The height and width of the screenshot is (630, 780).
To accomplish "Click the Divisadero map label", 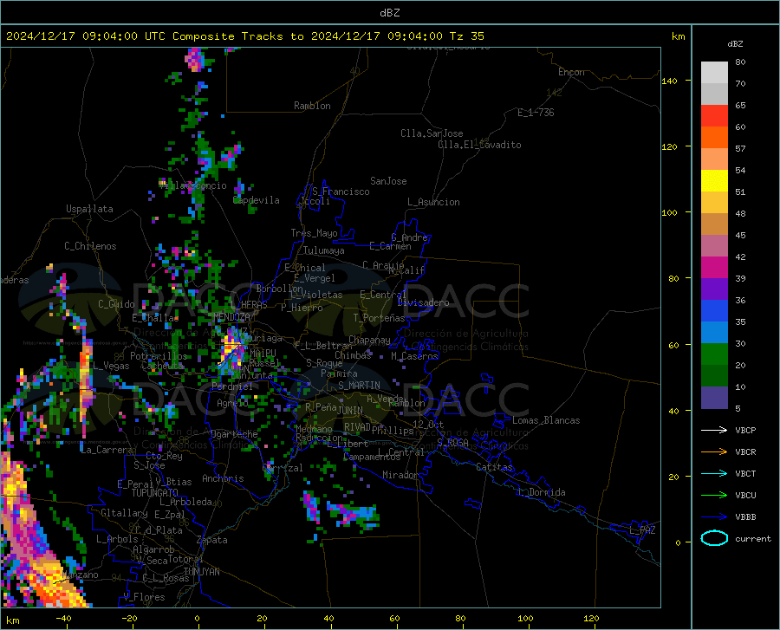I will coord(423,302).
